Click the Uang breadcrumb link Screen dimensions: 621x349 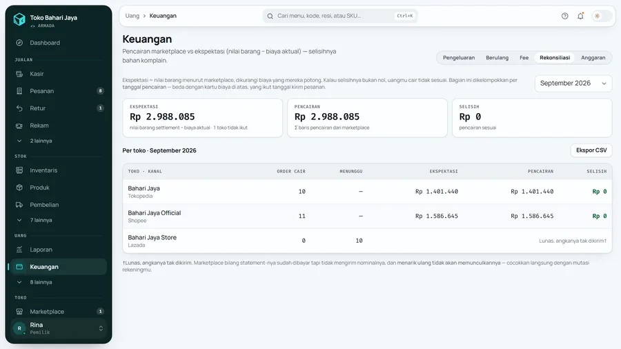pos(132,16)
